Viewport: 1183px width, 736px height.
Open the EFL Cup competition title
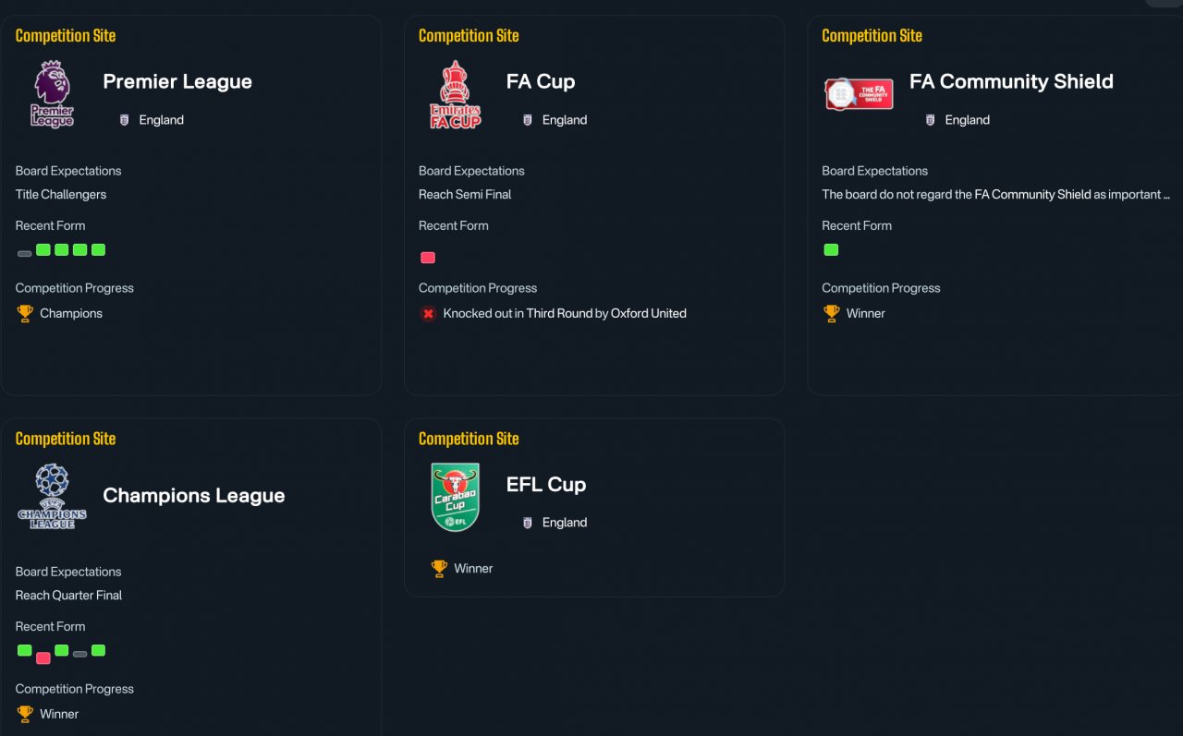point(546,484)
